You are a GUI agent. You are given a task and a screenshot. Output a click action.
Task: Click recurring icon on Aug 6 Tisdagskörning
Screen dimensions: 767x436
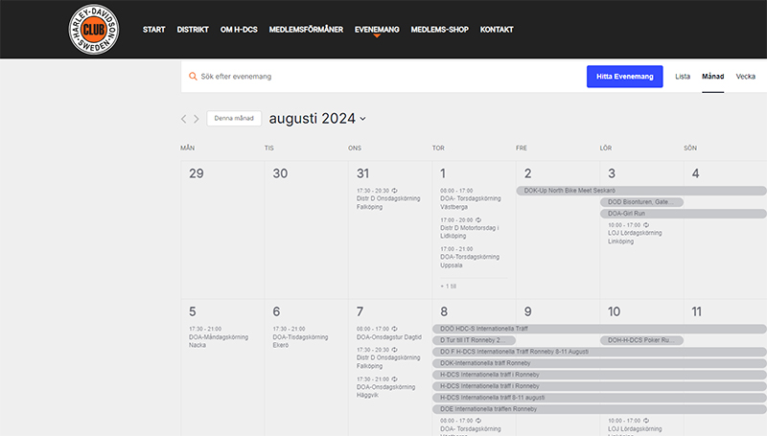(x=312, y=329)
